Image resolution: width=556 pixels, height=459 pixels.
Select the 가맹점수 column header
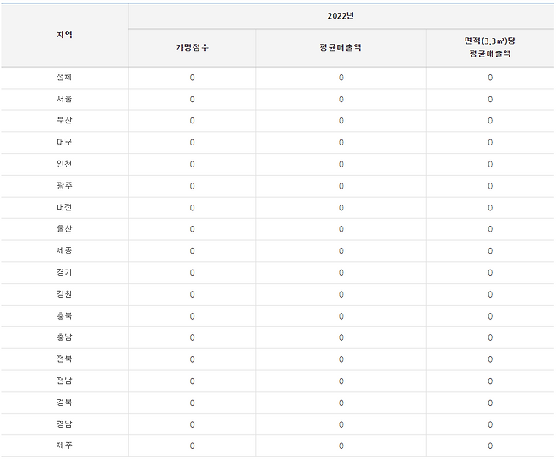[192, 47]
